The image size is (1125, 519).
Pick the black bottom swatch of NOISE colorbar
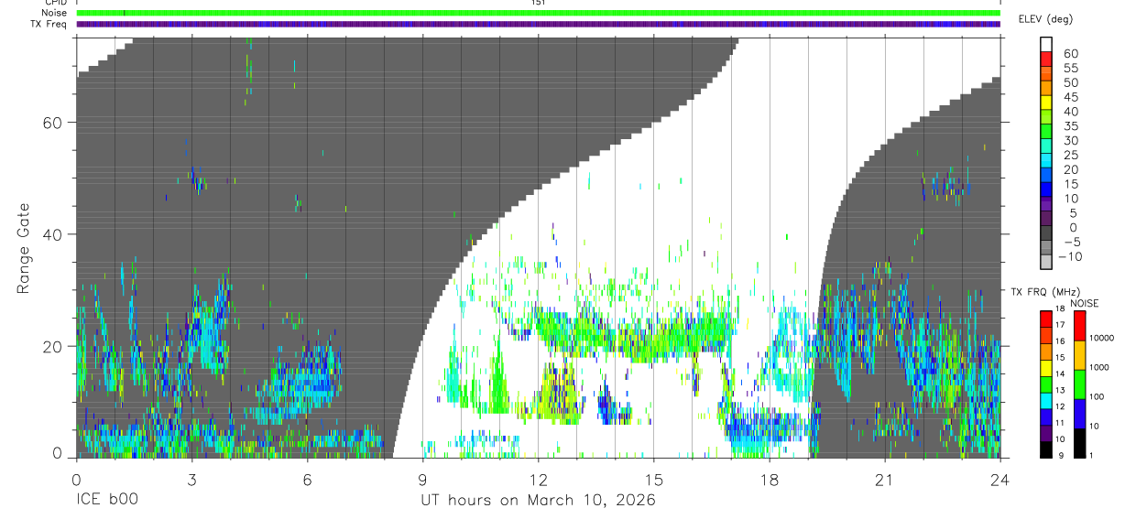pyautogui.click(x=1079, y=443)
